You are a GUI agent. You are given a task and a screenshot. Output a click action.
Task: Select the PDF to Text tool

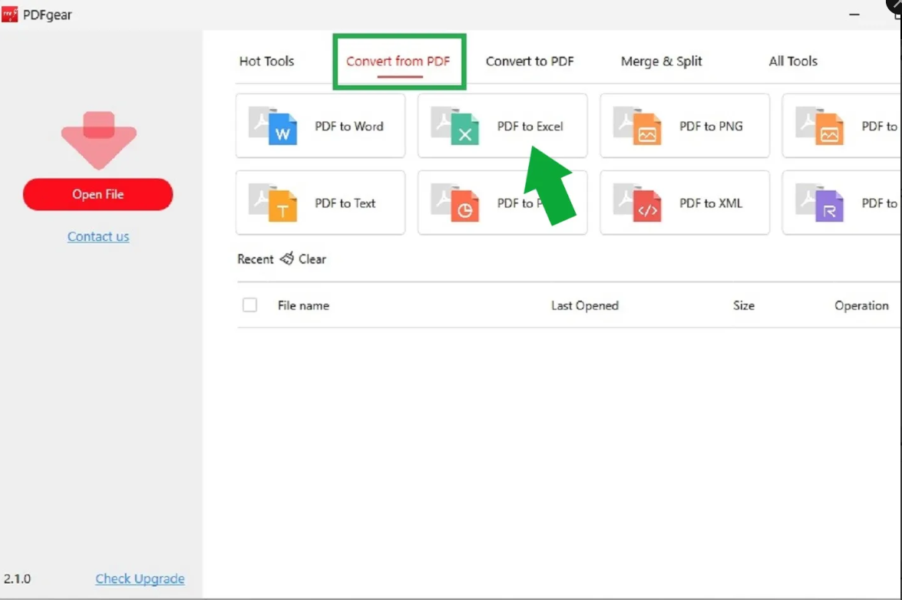click(320, 203)
